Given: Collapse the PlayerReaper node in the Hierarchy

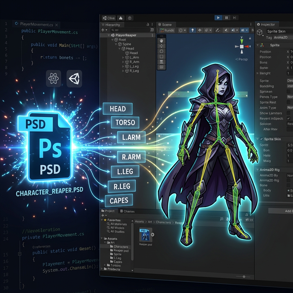Looking at the screenshot, I should click(x=108, y=35).
